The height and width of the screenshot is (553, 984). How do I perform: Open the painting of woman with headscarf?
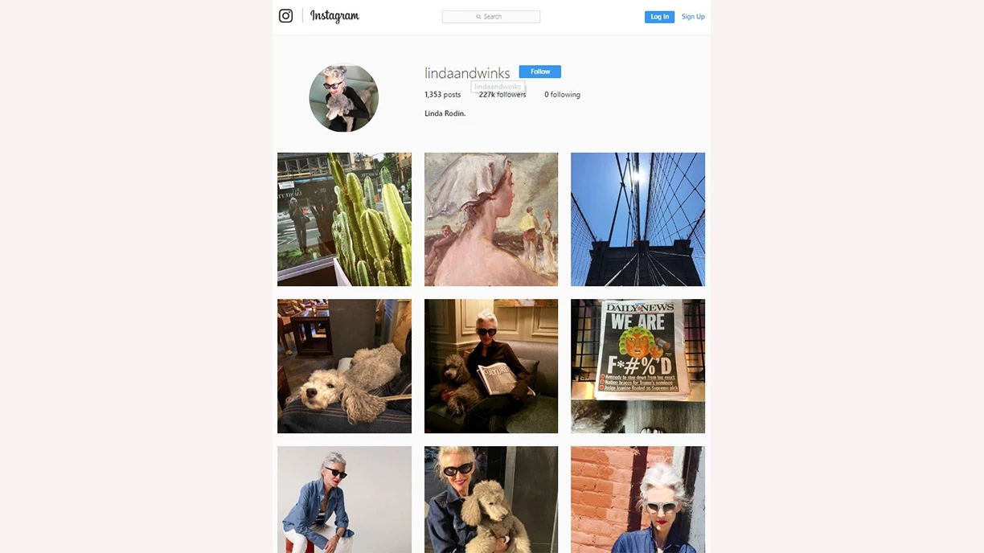491,219
